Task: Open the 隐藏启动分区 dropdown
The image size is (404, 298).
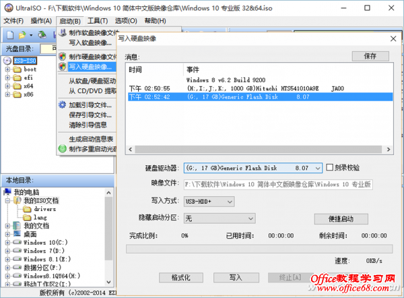Action: 250,219
